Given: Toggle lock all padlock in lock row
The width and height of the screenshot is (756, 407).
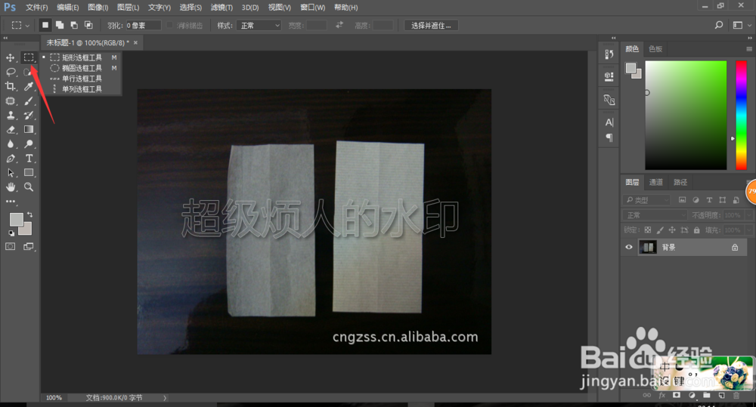Looking at the screenshot, I should pos(696,230).
